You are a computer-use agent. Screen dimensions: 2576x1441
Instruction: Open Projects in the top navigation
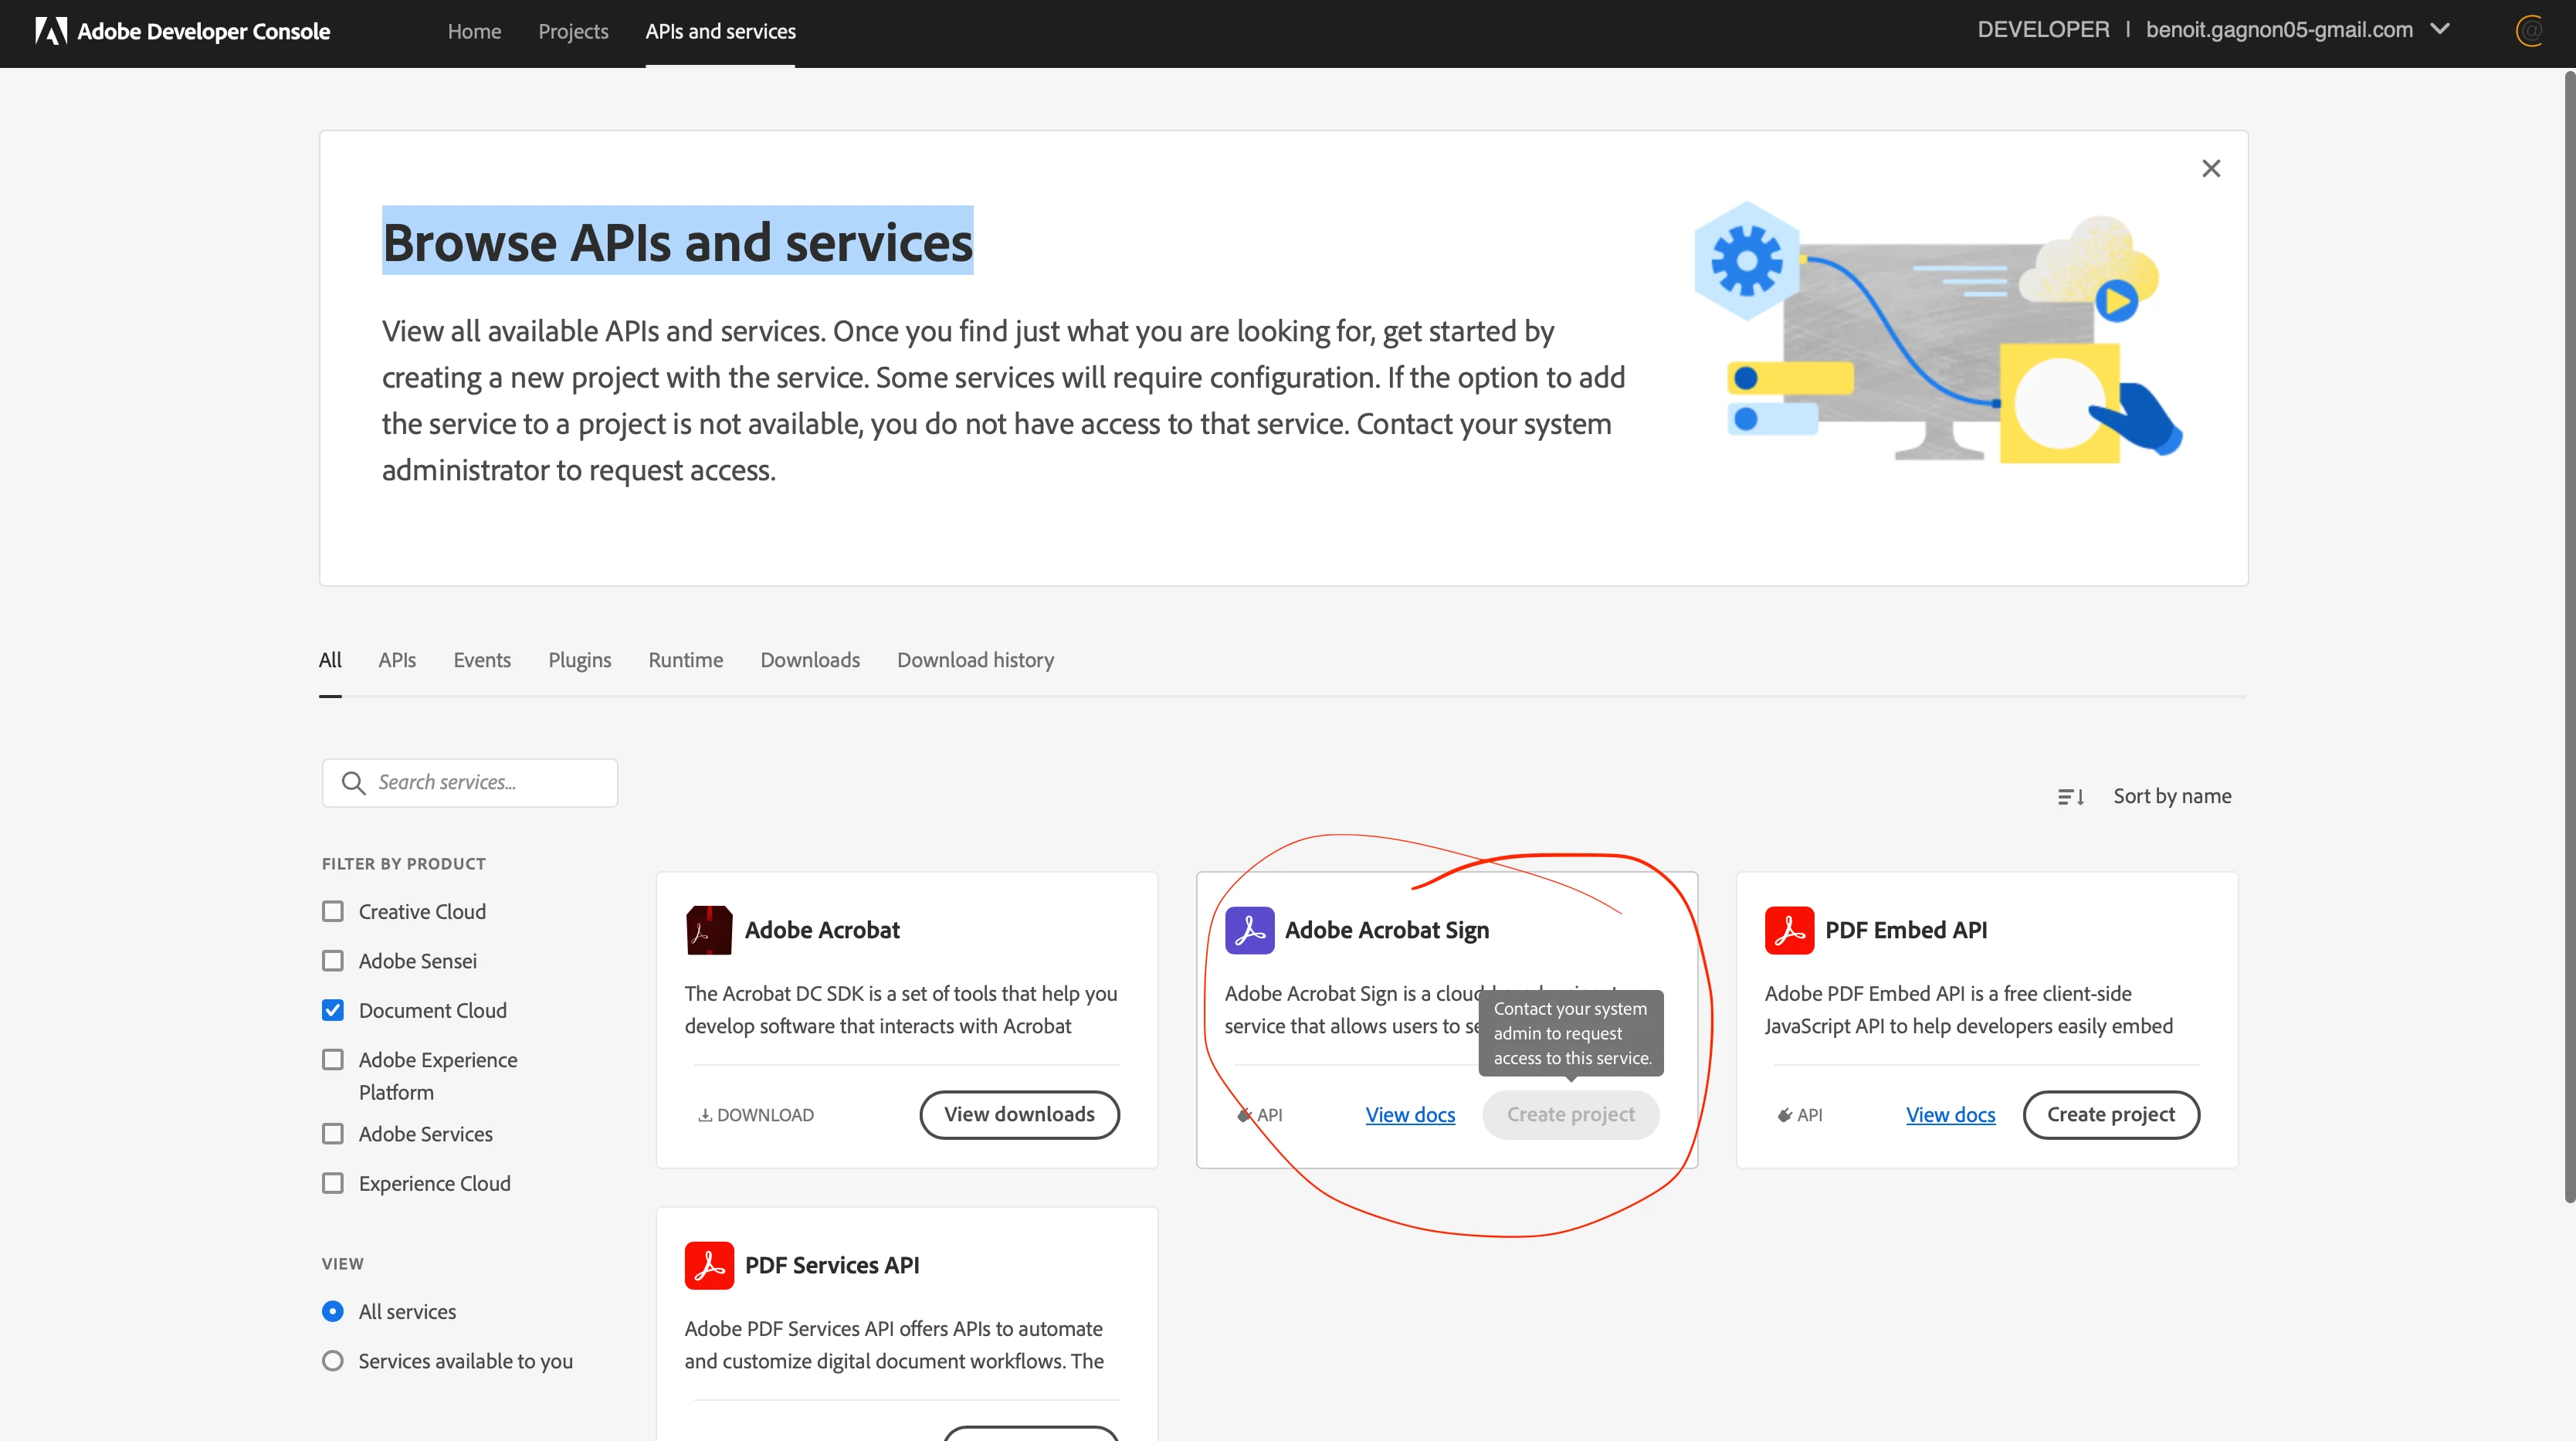coord(573,32)
